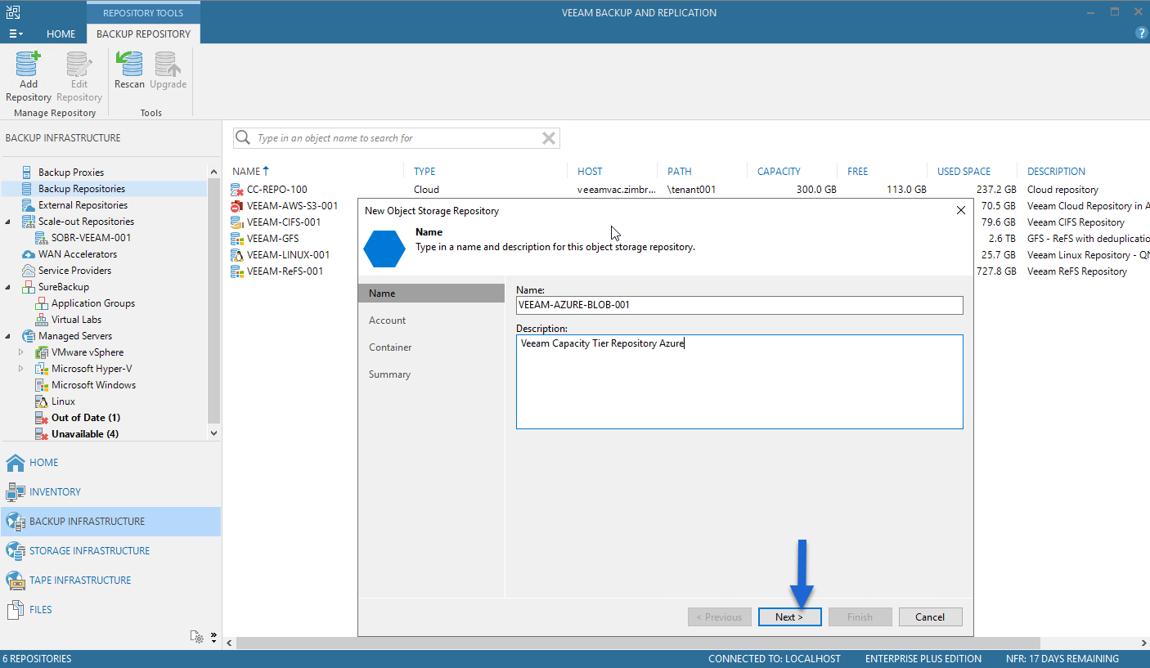
Task: Click the Microsoft Hyper-V icon
Action: [42, 369]
